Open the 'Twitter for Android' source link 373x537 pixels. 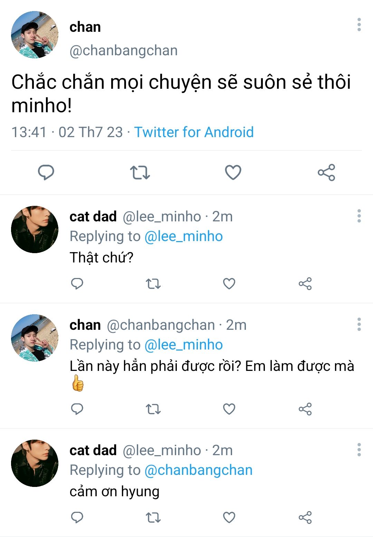pyautogui.click(x=194, y=132)
